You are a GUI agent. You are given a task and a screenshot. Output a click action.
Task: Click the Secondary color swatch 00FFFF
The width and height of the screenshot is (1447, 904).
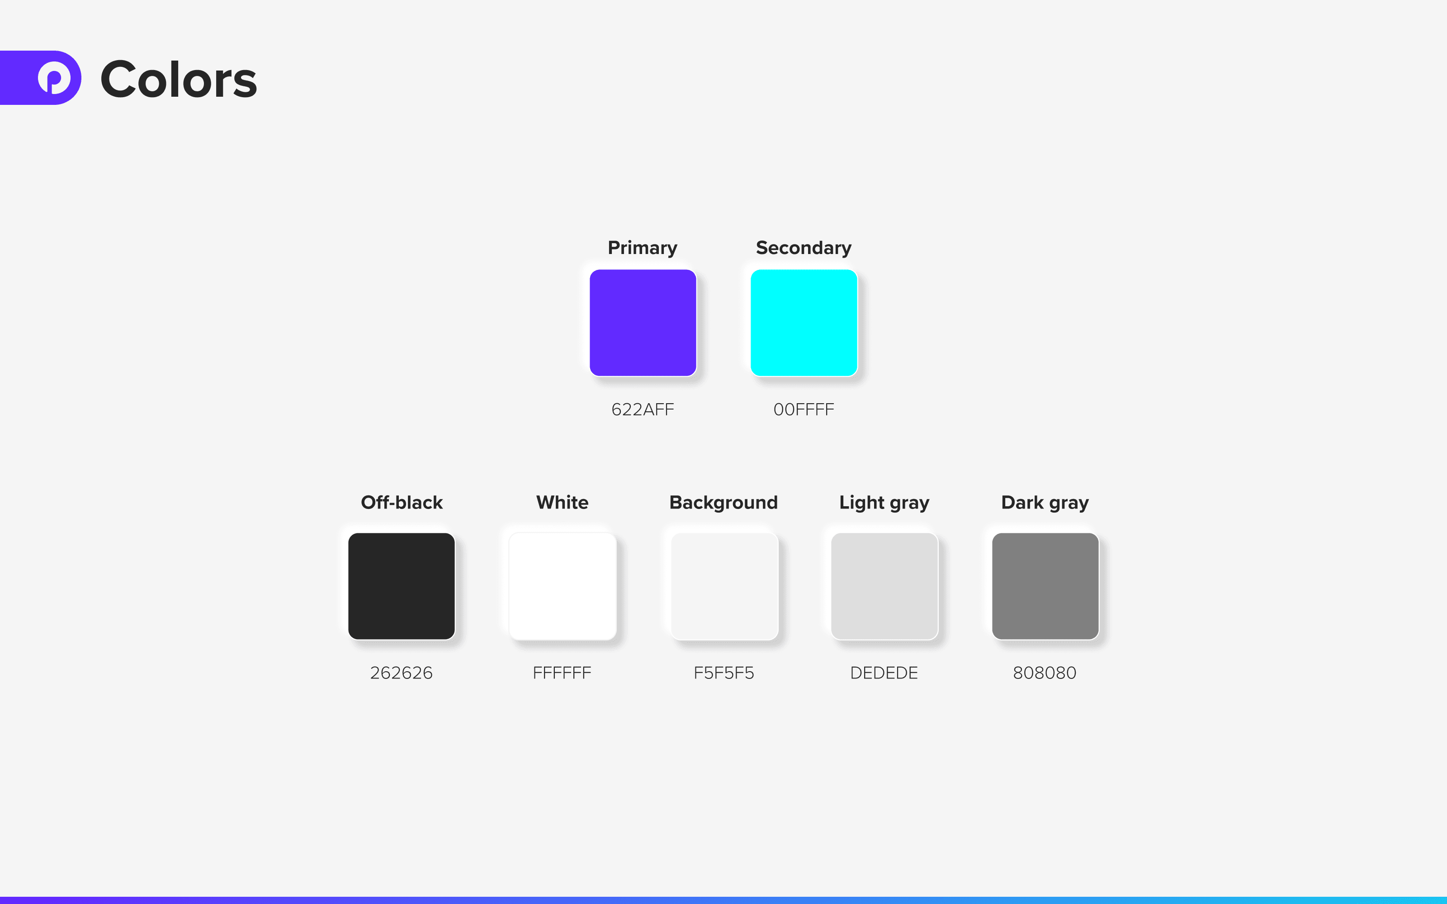pyautogui.click(x=803, y=322)
